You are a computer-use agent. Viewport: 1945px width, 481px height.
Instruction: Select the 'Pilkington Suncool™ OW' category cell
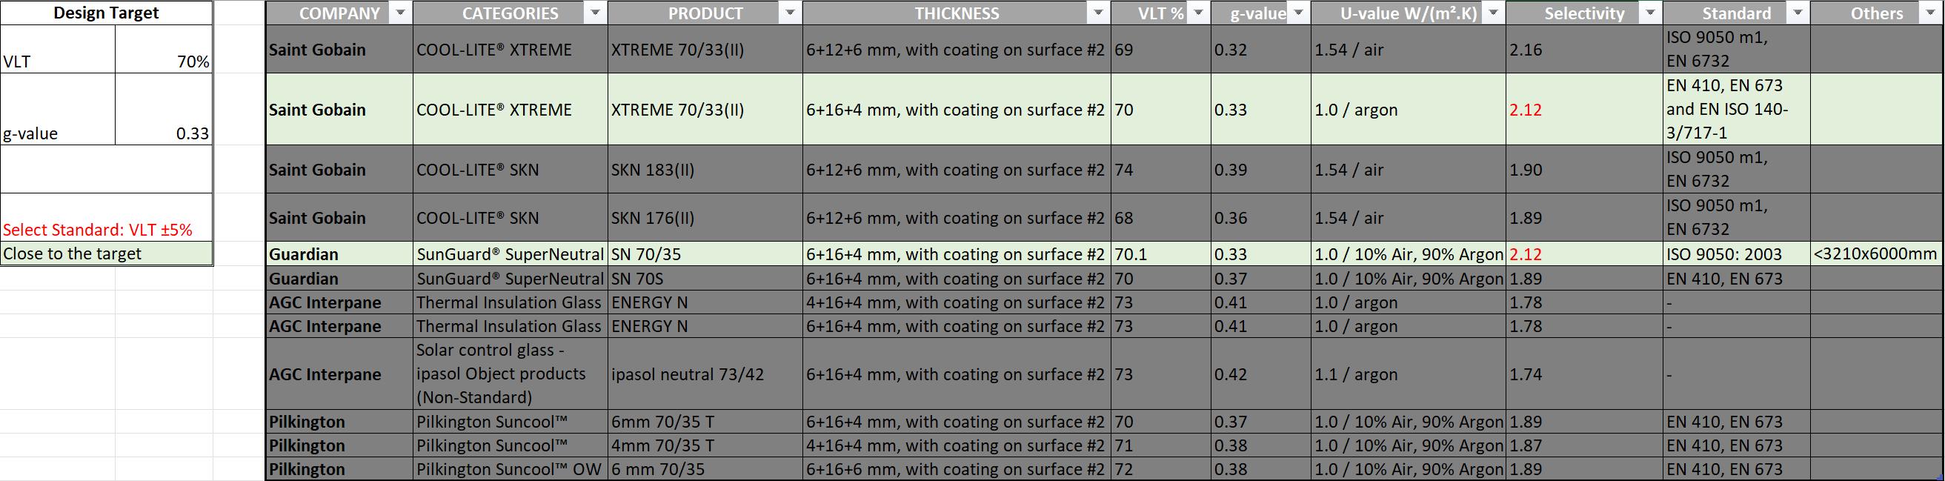tap(511, 469)
